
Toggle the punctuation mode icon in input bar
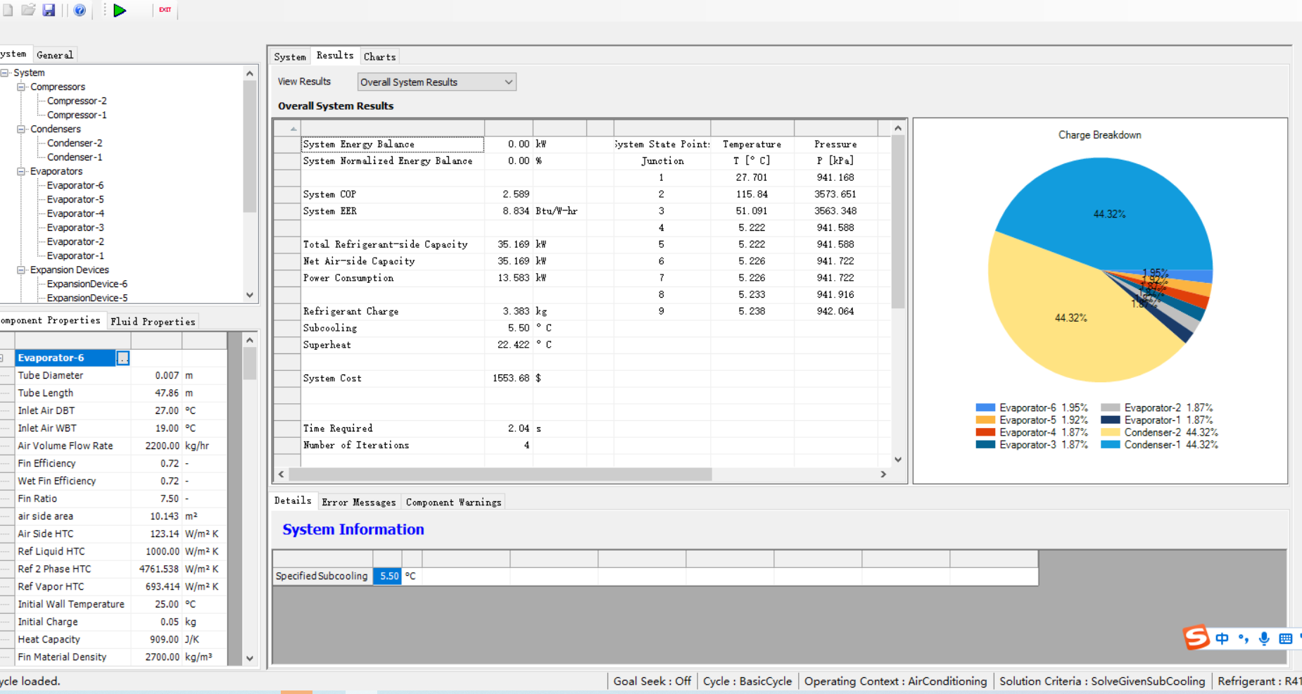pos(1243,638)
